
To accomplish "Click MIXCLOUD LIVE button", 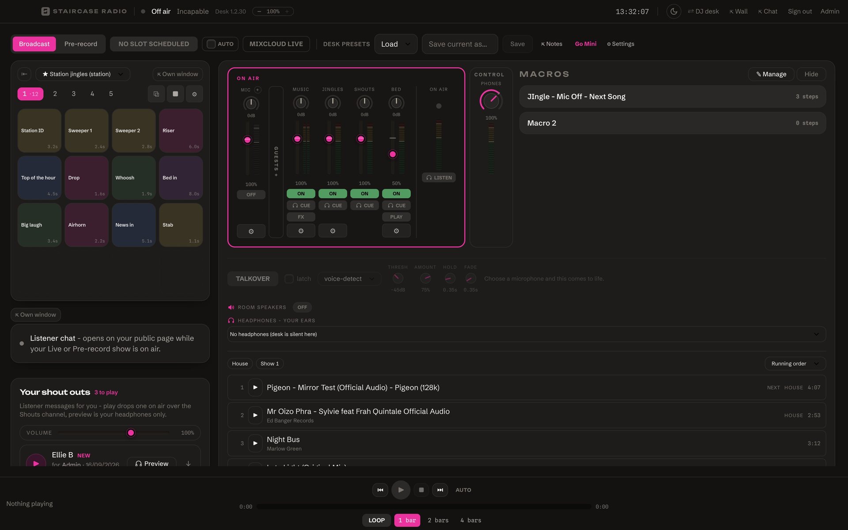I will [276, 44].
